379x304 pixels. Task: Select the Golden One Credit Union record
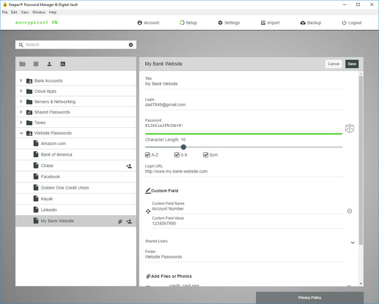point(76,188)
